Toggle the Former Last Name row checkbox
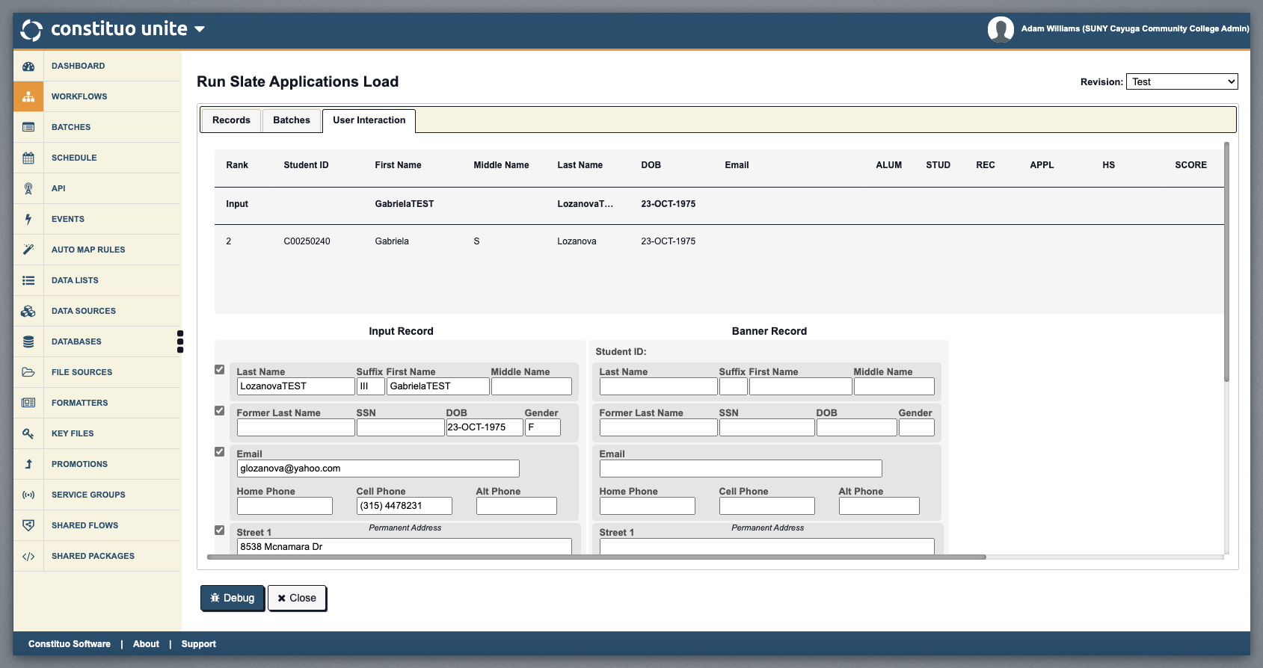Image resolution: width=1263 pixels, height=668 pixels. coord(220,411)
